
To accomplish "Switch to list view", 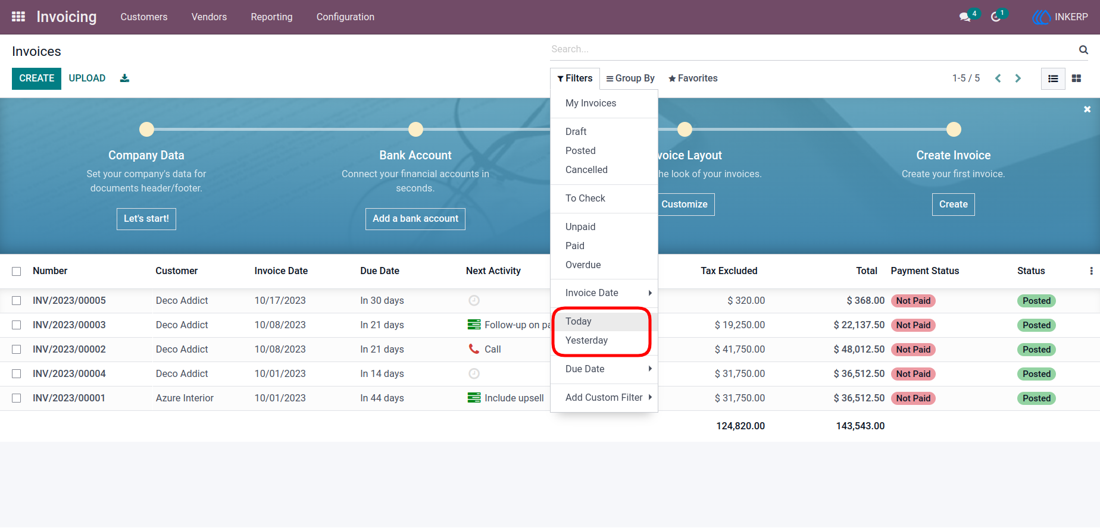I will [x=1053, y=78].
